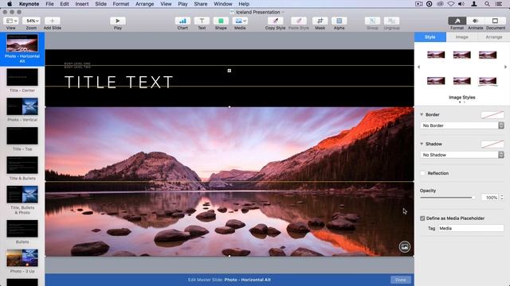This screenshot has height=286, width=510.
Task: Go to previous image styles page
Action: pos(418,67)
